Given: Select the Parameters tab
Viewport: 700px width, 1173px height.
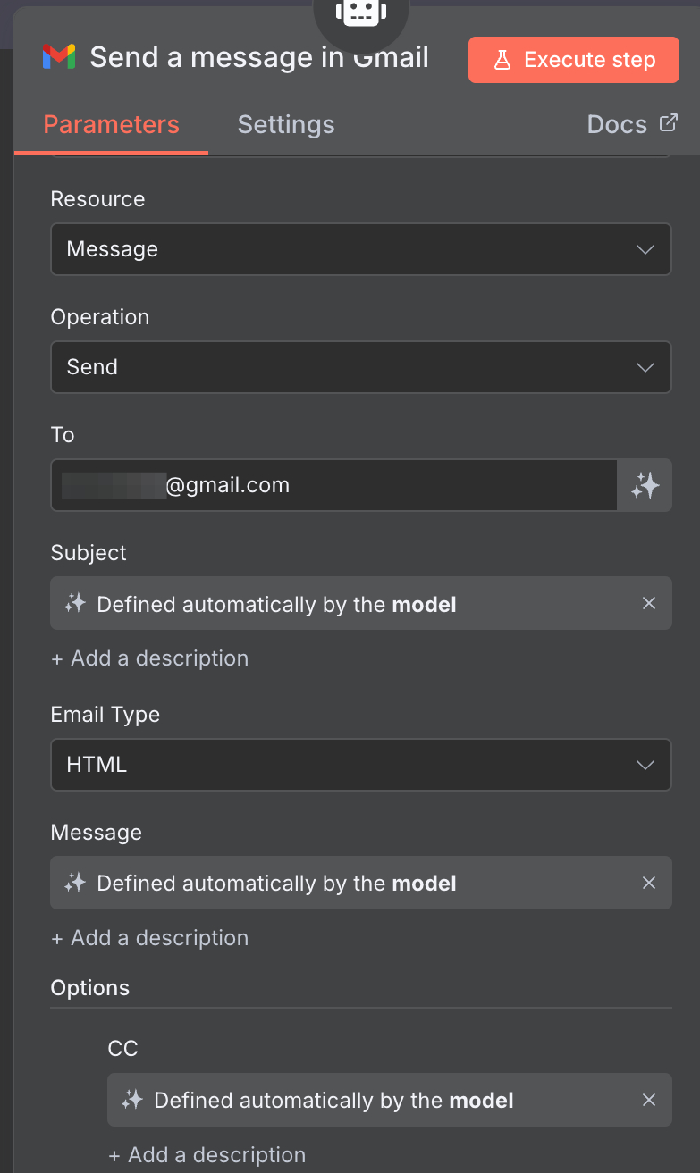Looking at the screenshot, I should [x=110, y=124].
